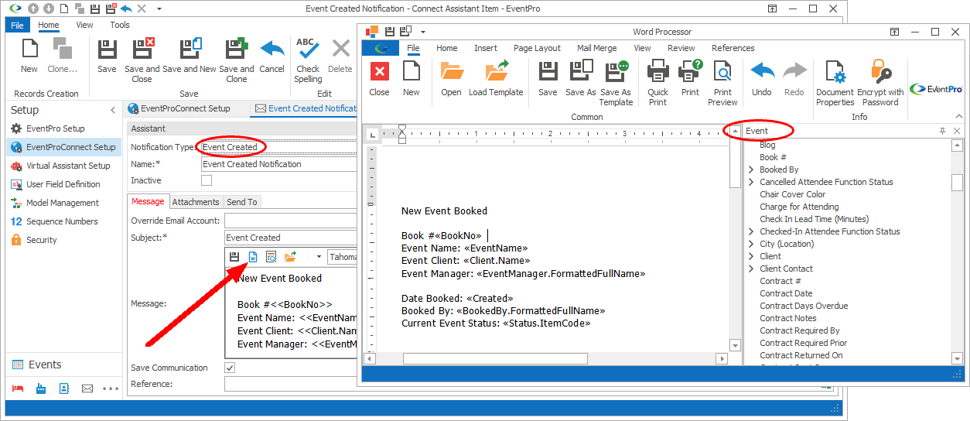Viewport: 970px width, 421px height.
Task: Open Sequence Numbers in the sidebar
Action: (x=62, y=221)
